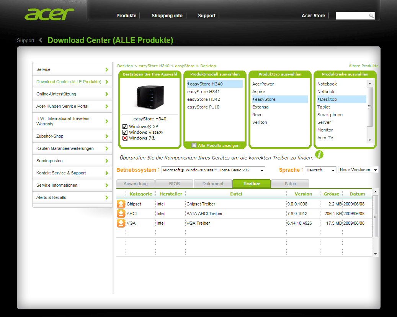This screenshot has height=317, width=397.
Task: Sort by the Version column header
Action: pos(303,194)
